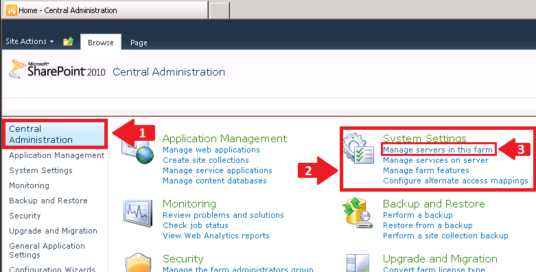The height and width of the screenshot is (272, 536).
Task: Open System Settings in the left navigation
Action: [40, 170]
